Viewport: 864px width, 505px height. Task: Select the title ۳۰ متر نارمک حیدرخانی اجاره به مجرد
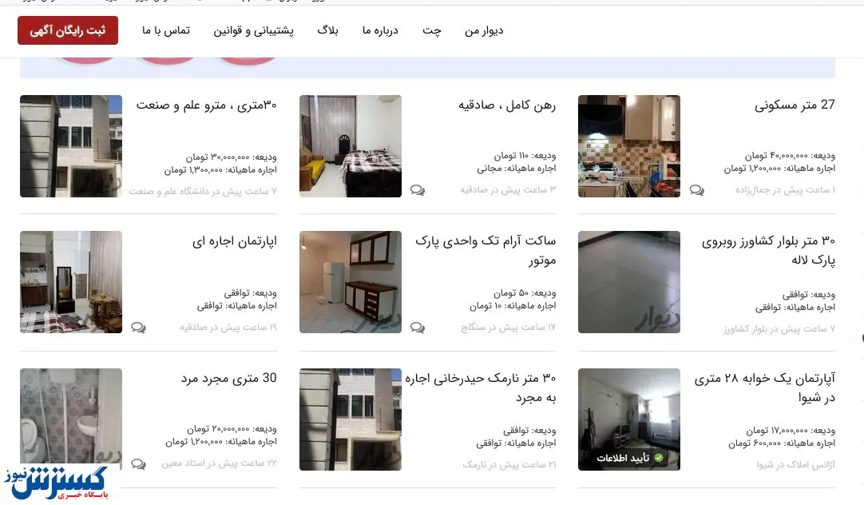[481, 388]
